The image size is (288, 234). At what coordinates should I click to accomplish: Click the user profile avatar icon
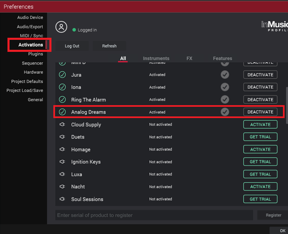coord(61,27)
